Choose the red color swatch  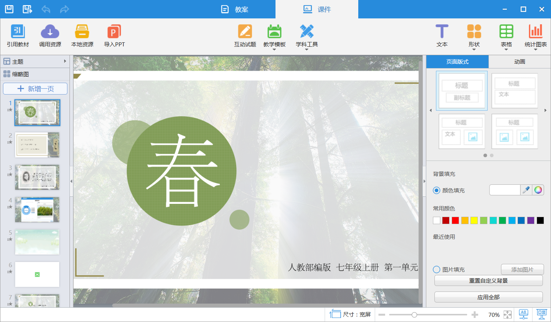click(455, 220)
